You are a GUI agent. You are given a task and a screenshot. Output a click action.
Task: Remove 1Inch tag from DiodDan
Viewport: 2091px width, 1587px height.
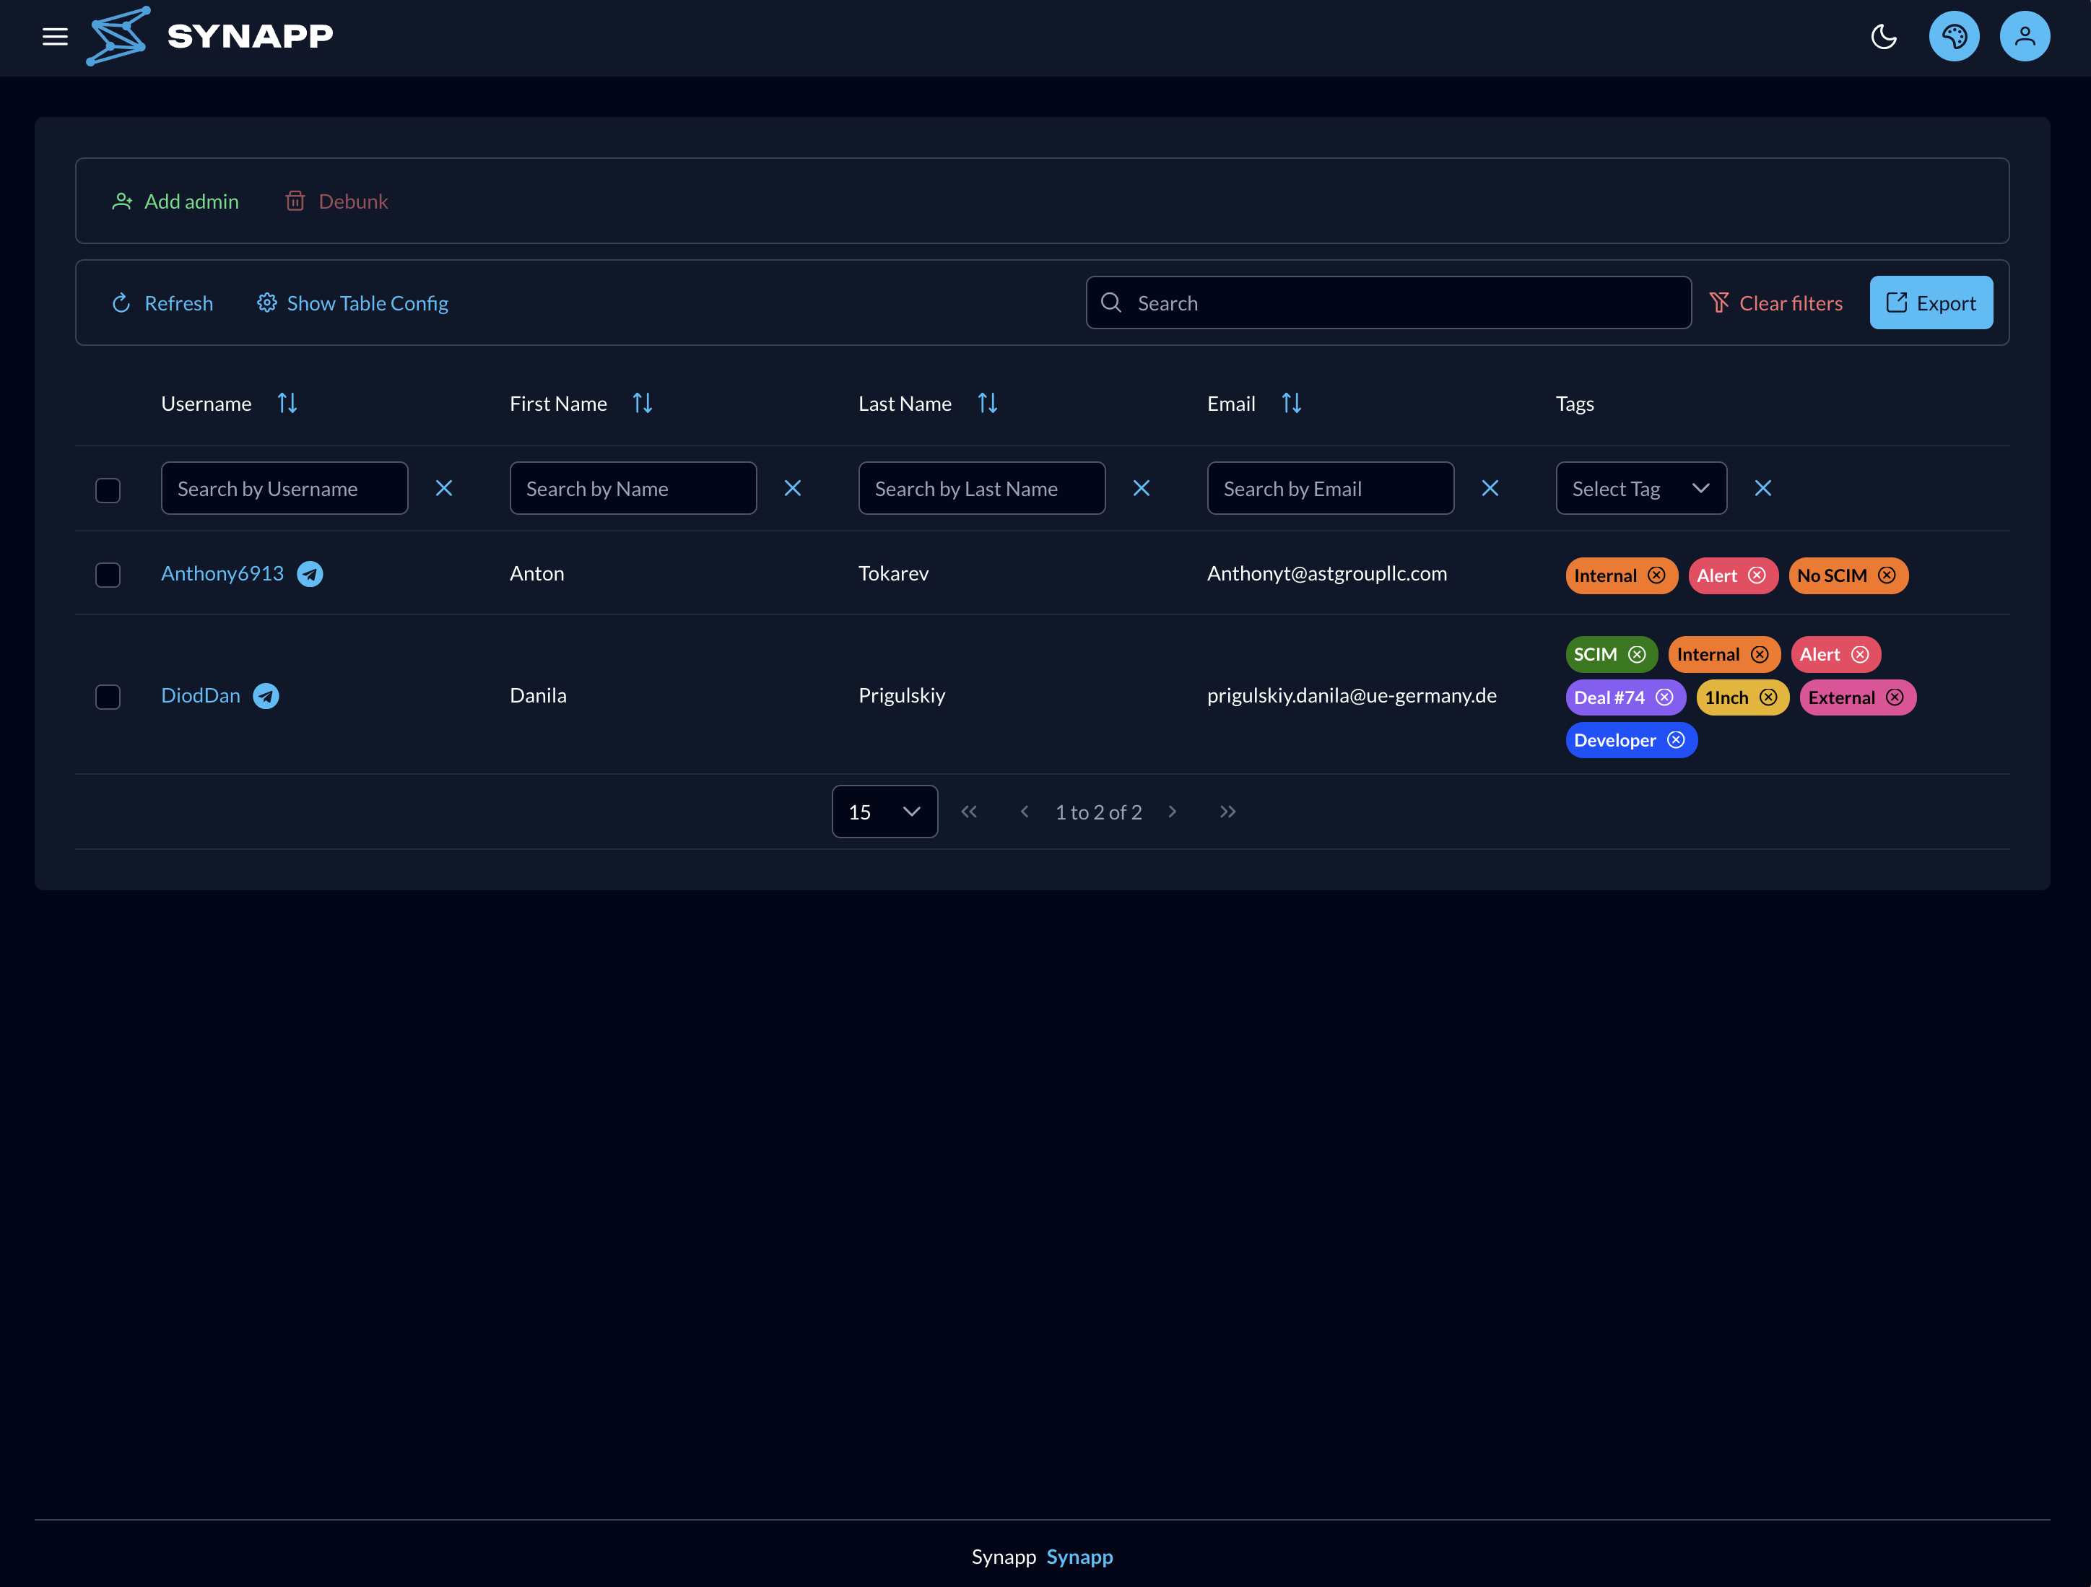(x=1769, y=697)
